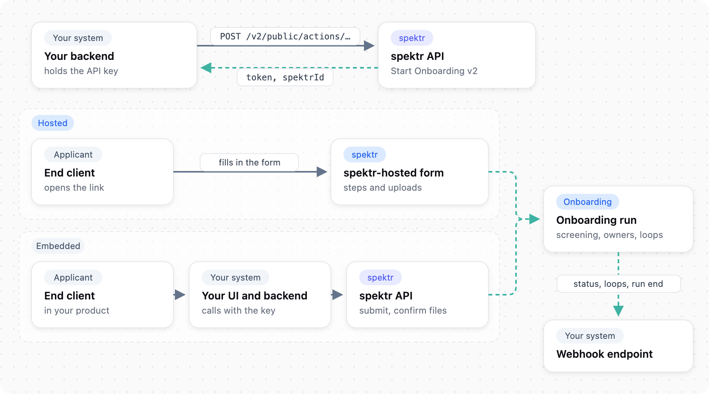Click the 'Embedded' group badge
Image resolution: width=709 pixels, height=394 pixels.
pyautogui.click(x=58, y=246)
